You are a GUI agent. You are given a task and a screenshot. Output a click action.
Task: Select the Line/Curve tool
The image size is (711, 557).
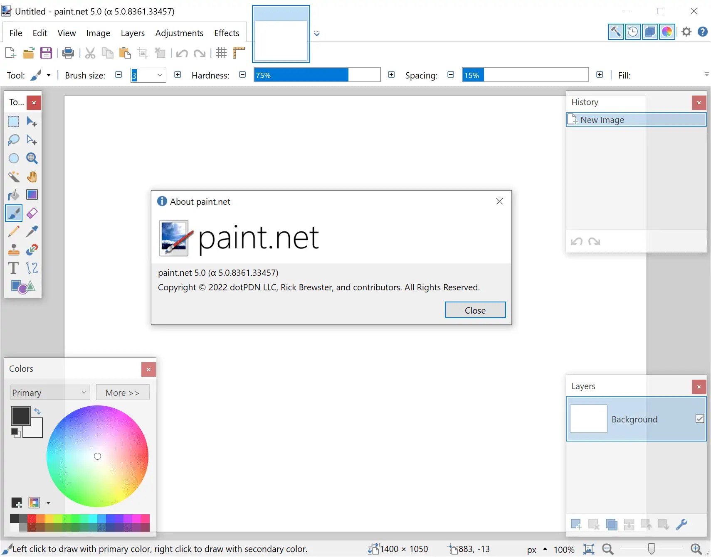point(32,268)
